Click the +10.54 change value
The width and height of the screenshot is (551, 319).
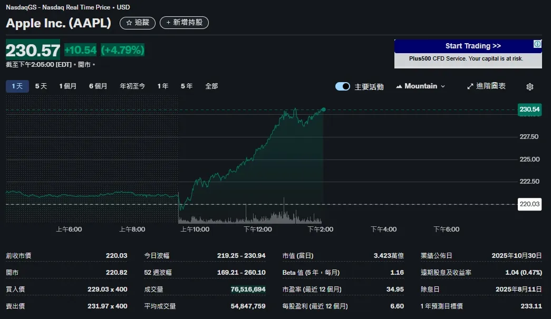coord(81,50)
